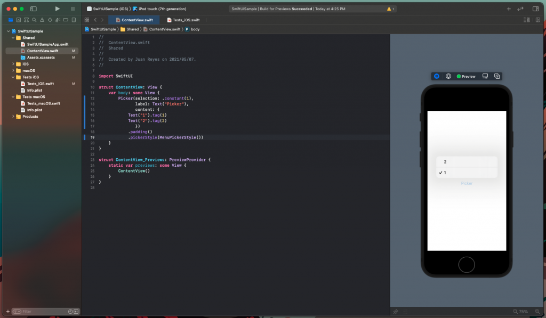This screenshot has width=546, height=318.
Task: Tap the Picker label in the preview
Action: [467, 183]
